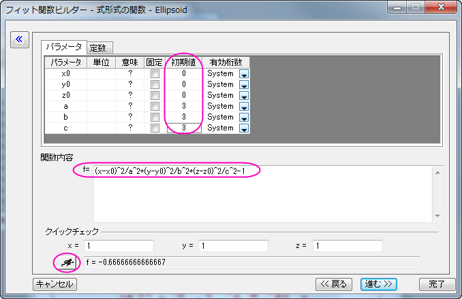Toggle the fixed checkbox for parameter c
Viewport: 462px width, 299px height.
(155, 128)
